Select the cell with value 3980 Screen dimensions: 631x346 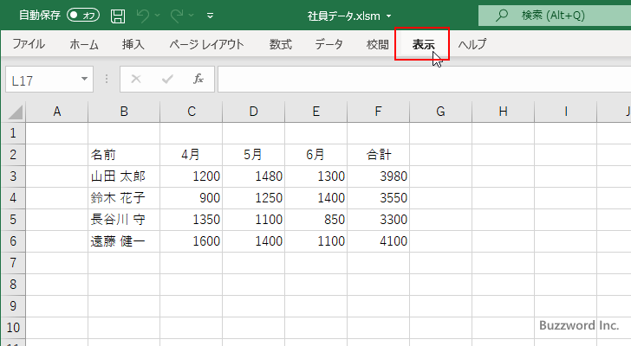pos(378,176)
